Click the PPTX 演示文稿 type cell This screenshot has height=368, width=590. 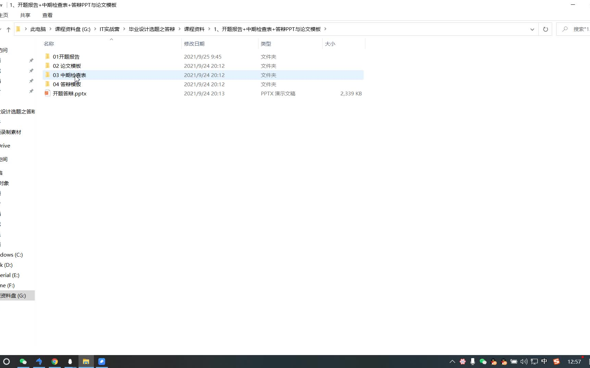278,93
